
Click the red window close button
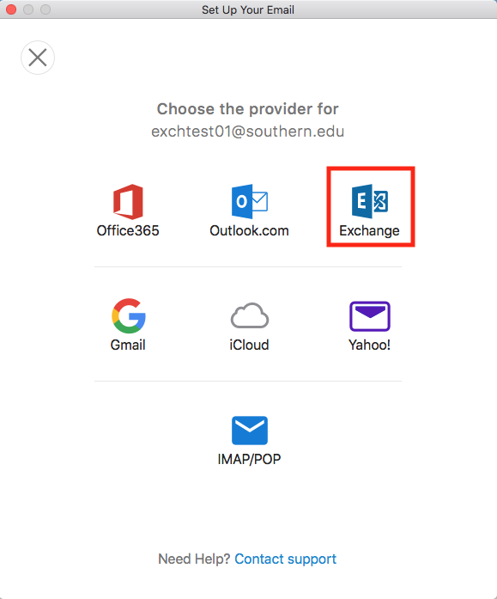coord(11,9)
